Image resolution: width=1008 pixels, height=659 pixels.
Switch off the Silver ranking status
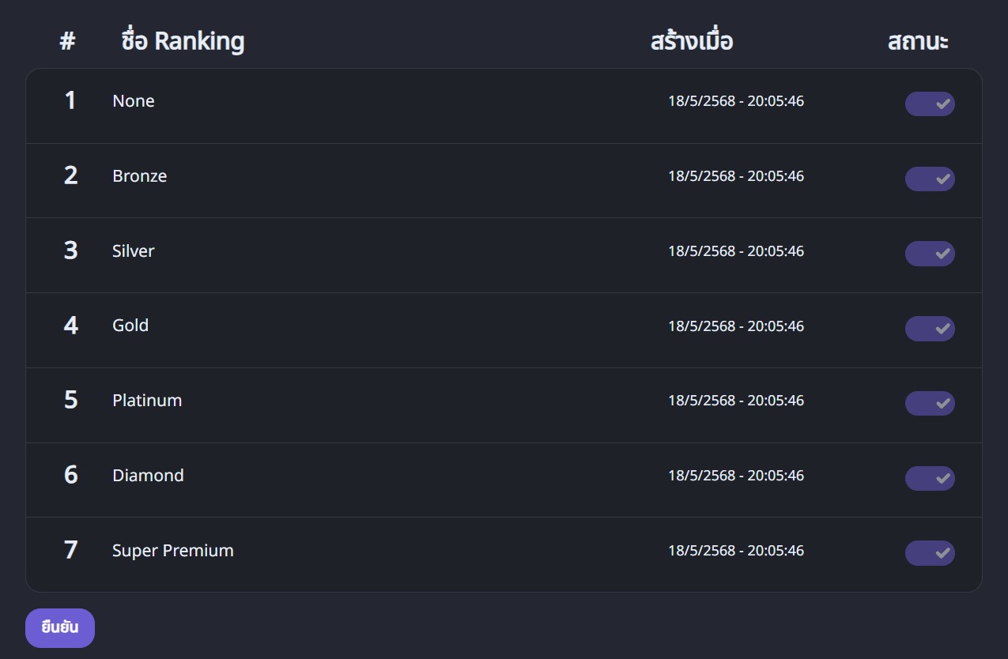point(930,254)
